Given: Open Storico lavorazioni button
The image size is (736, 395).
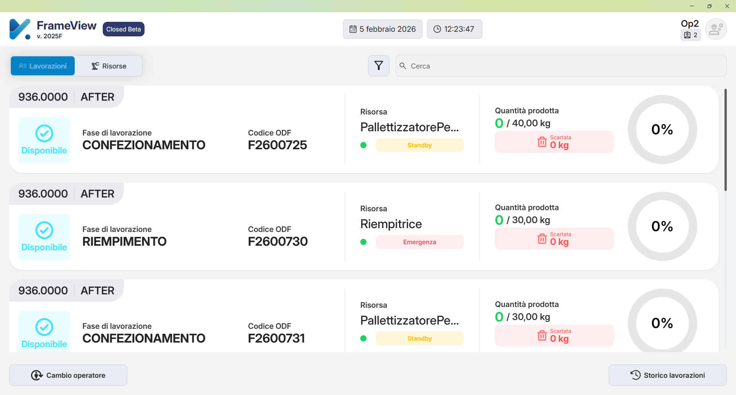Looking at the screenshot, I should pos(667,375).
